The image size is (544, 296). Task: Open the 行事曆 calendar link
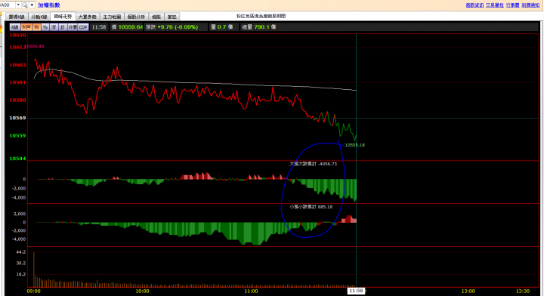pyautogui.click(x=512, y=5)
